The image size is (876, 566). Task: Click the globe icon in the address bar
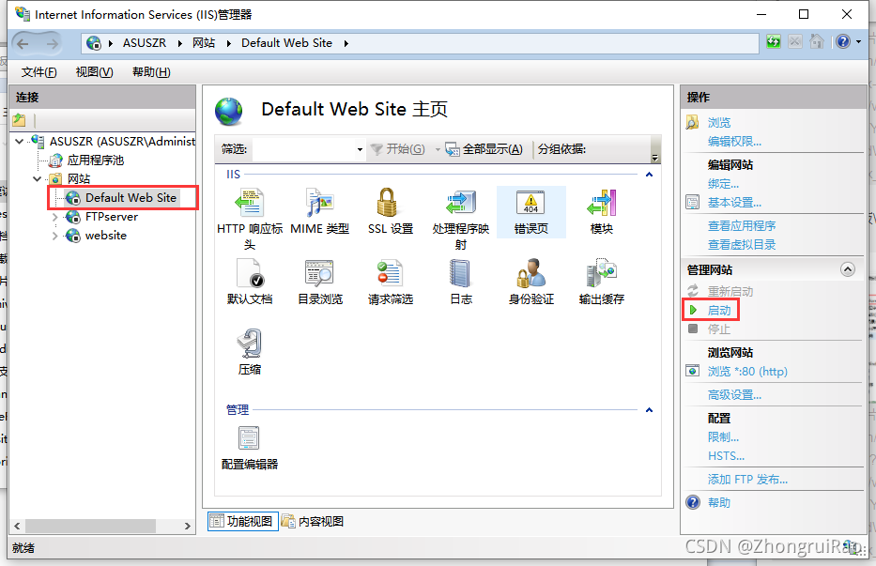tap(94, 43)
